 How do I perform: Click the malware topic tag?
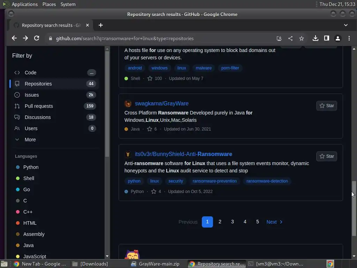pyautogui.click(x=204, y=68)
